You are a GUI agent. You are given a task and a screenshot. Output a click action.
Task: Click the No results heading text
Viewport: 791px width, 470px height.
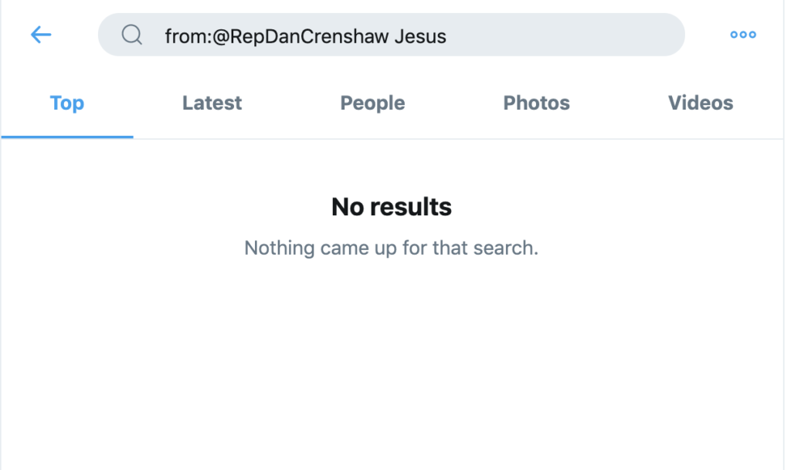pos(391,207)
